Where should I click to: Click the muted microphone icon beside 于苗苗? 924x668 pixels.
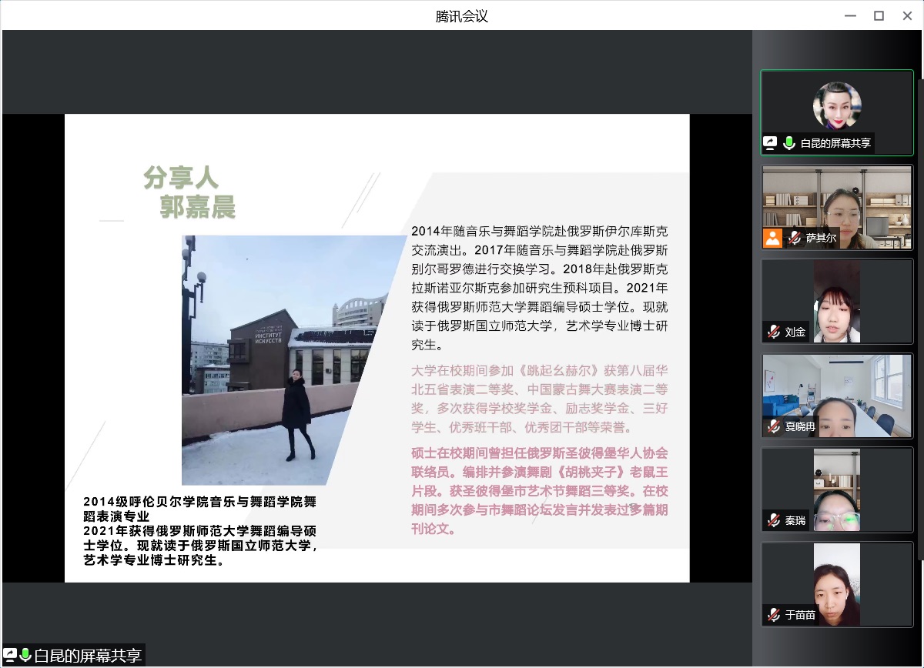point(773,615)
